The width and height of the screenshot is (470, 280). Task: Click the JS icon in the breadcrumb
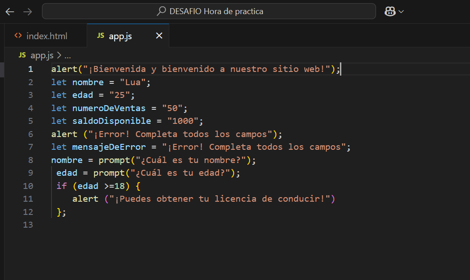[x=22, y=55]
